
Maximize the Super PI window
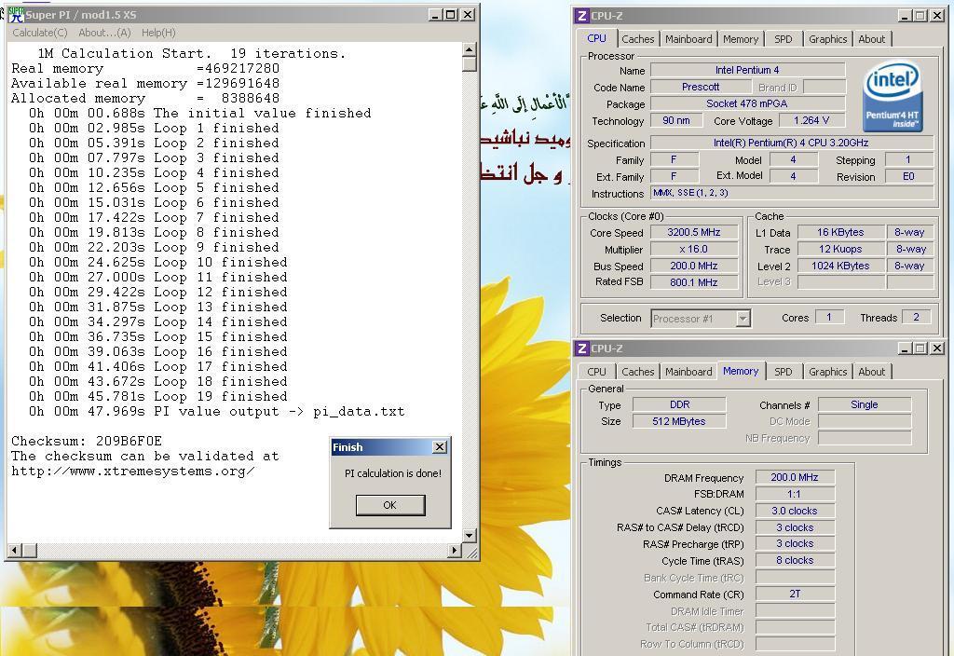[450, 15]
